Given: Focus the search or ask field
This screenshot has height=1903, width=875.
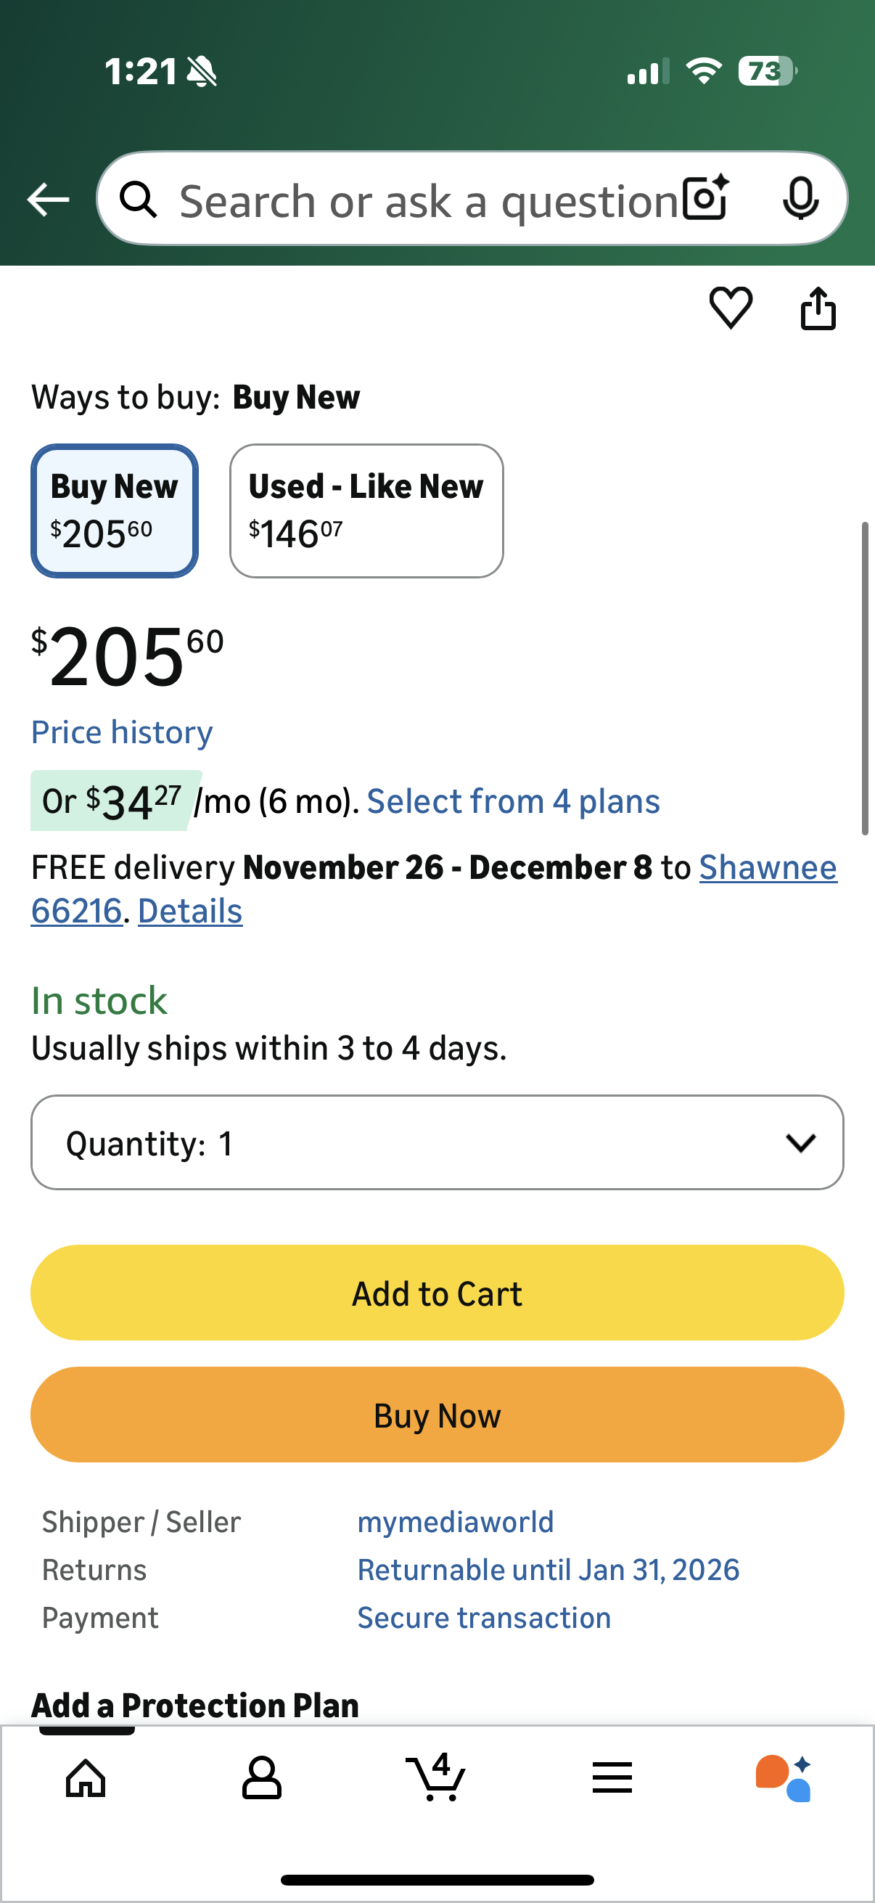Looking at the screenshot, I should tap(428, 200).
